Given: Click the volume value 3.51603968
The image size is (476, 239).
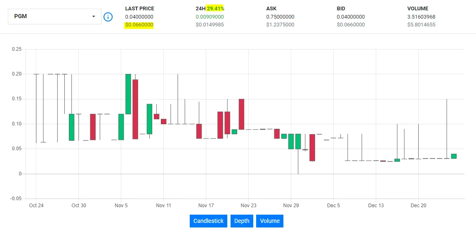Looking at the screenshot, I should (x=422, y=17).
